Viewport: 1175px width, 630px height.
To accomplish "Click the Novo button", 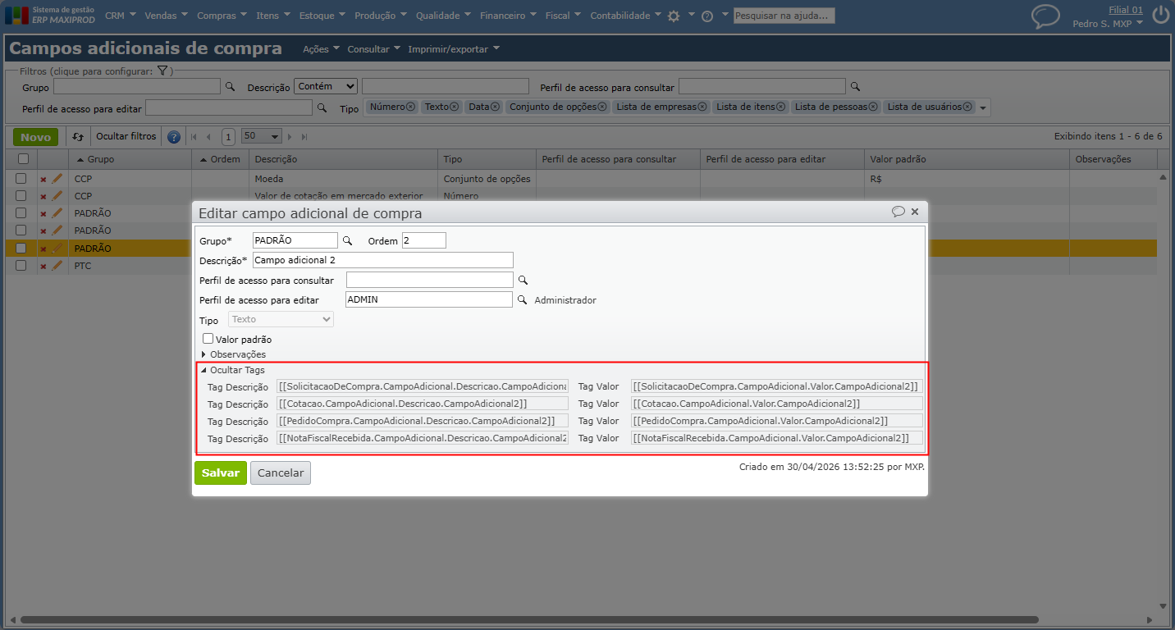I will coord(35,137).
